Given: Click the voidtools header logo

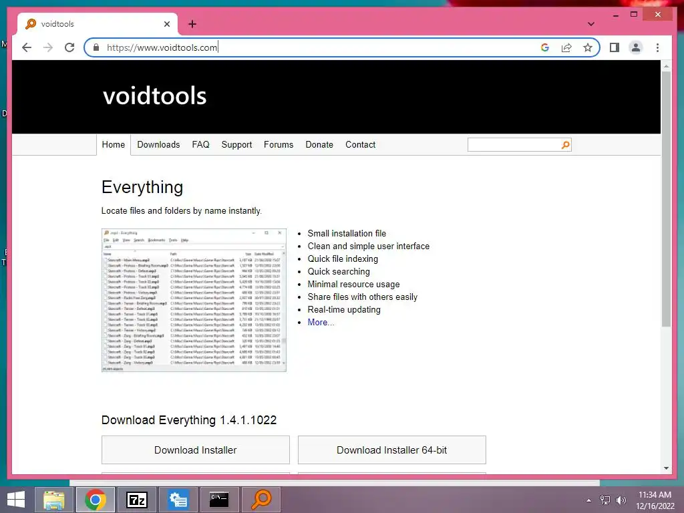Looking at the screenshot, I should [154, 96].
